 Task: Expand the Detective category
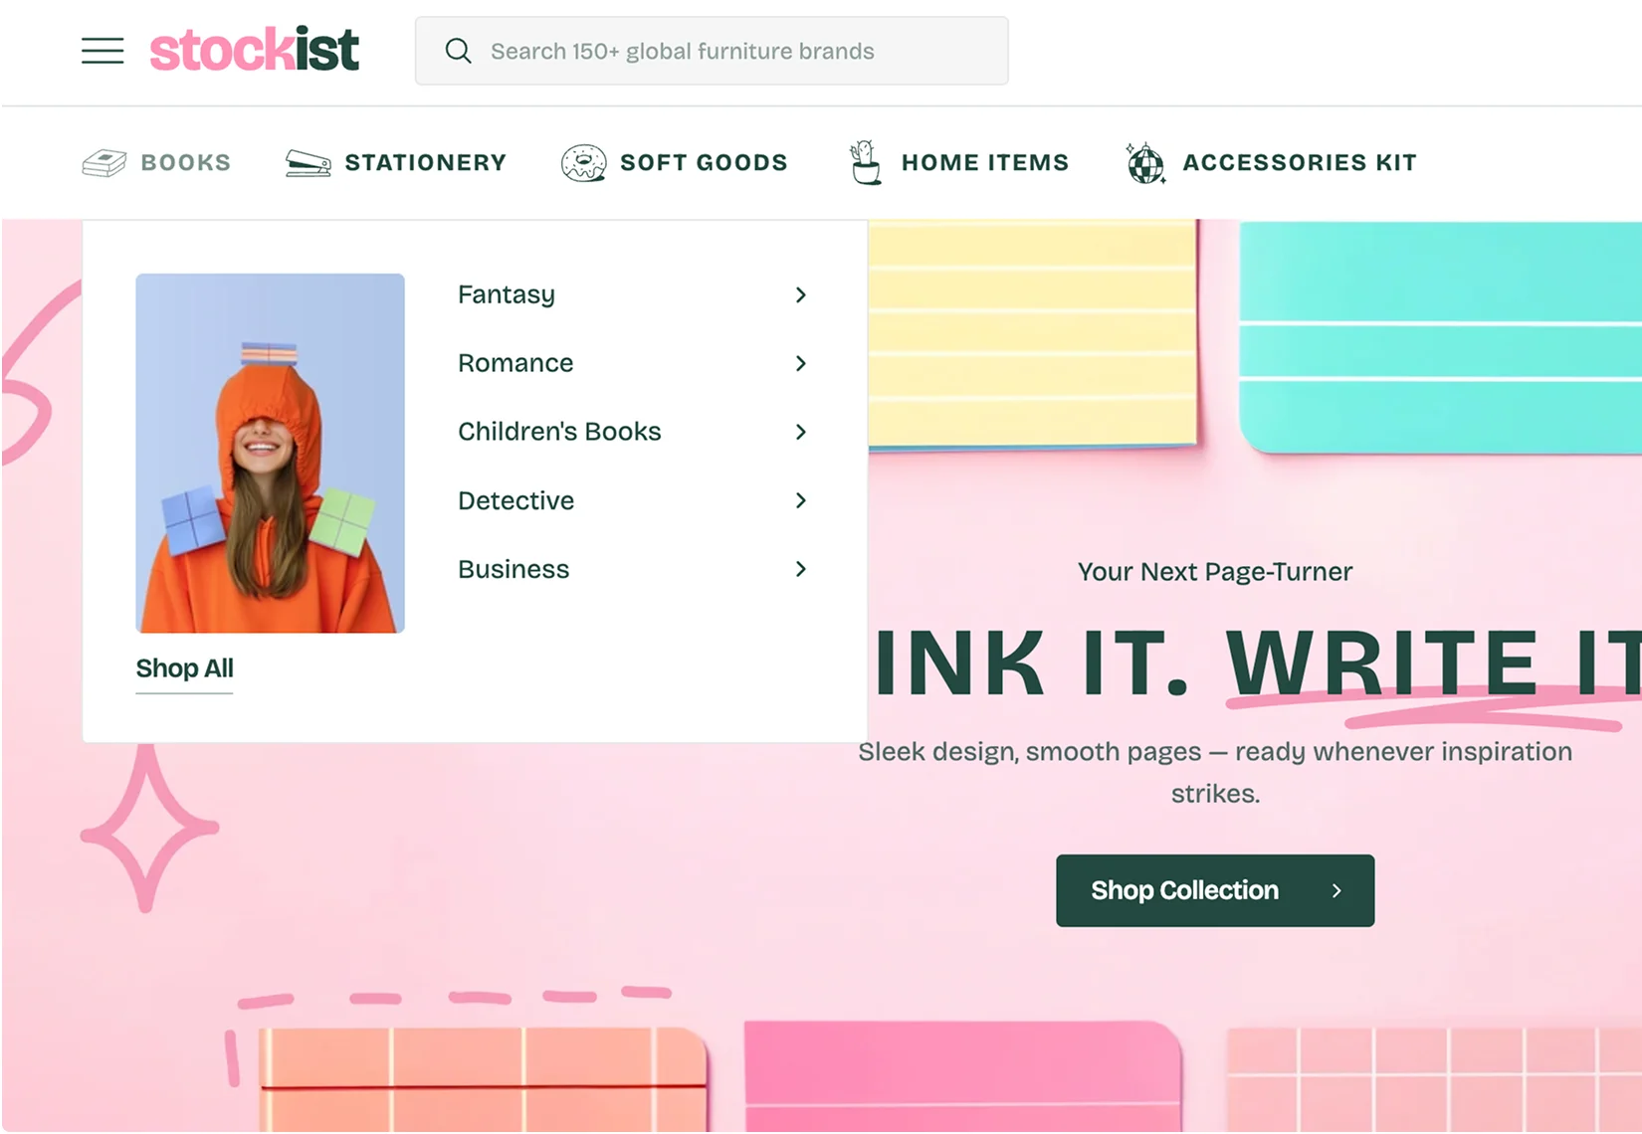tap(800, 500)
